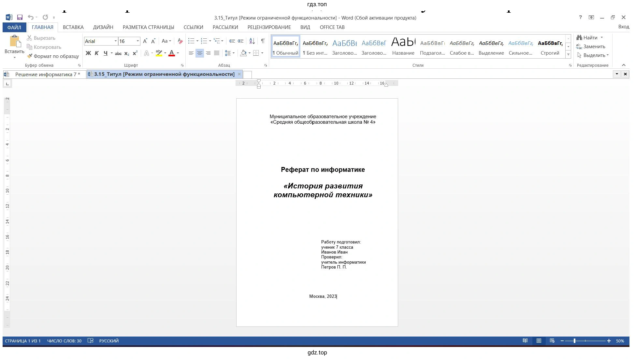Click the Clear Formatting eraser icon
The height and width of the screenshot is (359, 635).
pyautogui.click(x=180, y=41)
